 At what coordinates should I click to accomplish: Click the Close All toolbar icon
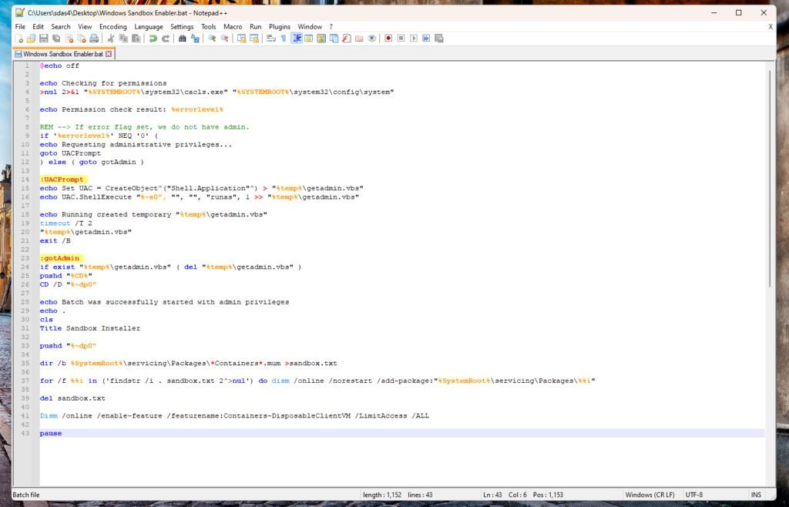(82, 39)
